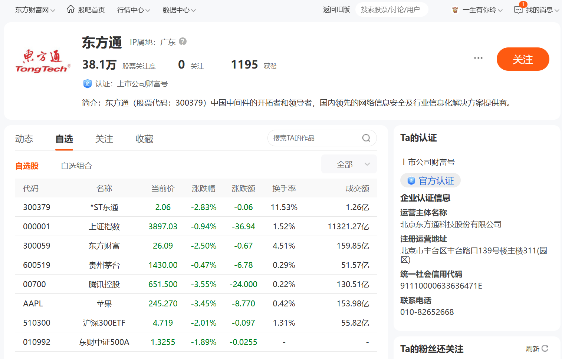Expand the 行情中心 dropdown
The height and width of the screenshot is (359, 562).
134,10
